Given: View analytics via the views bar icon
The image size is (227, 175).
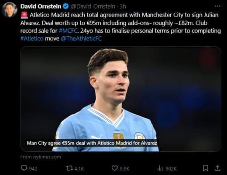Looking at the screenshot, I should [160, 168].
